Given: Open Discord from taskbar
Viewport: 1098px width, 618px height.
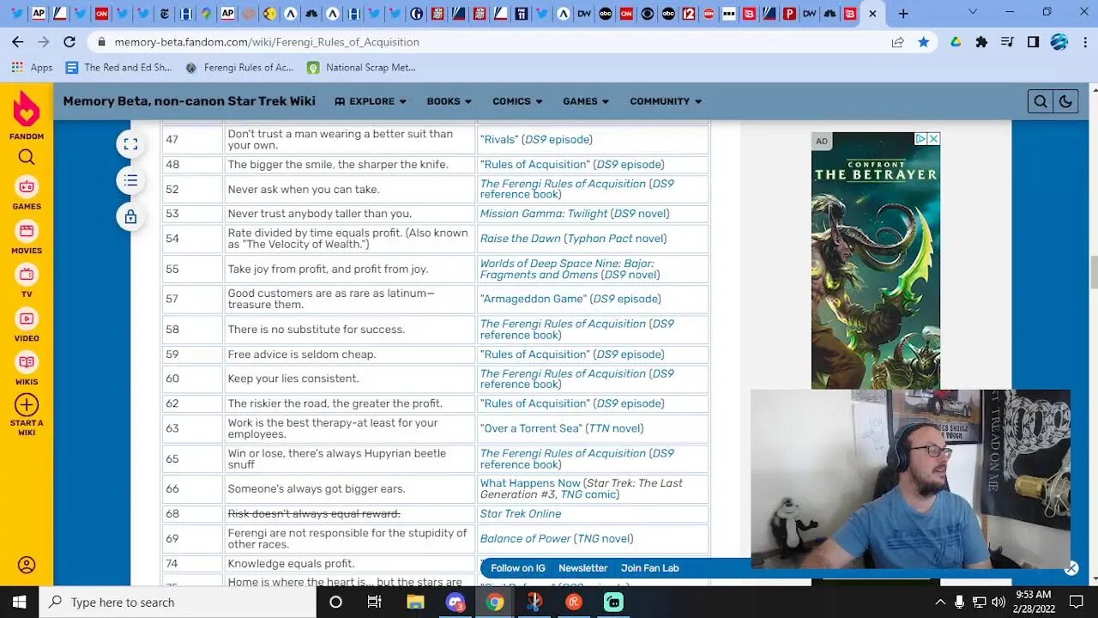Looking at the screenshot, I should [455, 603].
